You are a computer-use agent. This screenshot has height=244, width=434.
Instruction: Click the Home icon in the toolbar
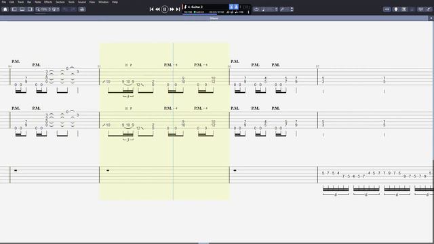click(5, 9)
